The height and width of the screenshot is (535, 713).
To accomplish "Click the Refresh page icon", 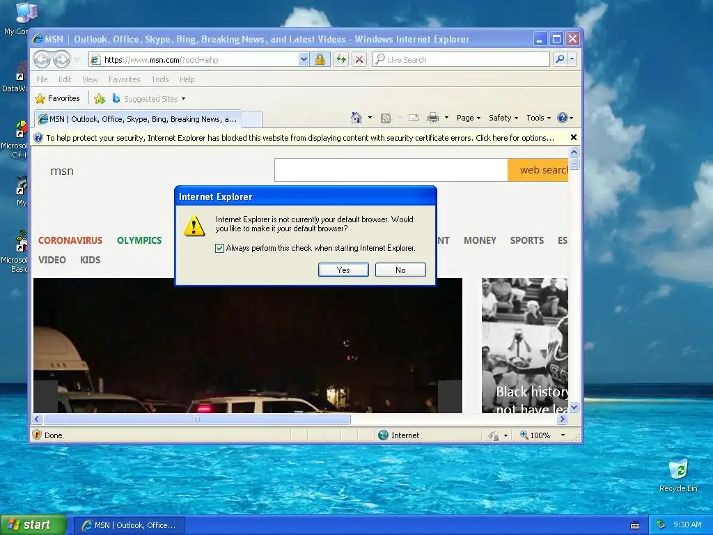I will (341, 60).
